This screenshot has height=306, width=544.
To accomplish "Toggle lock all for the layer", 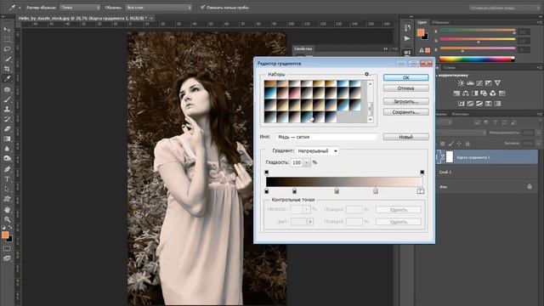I will coord(467,144).
